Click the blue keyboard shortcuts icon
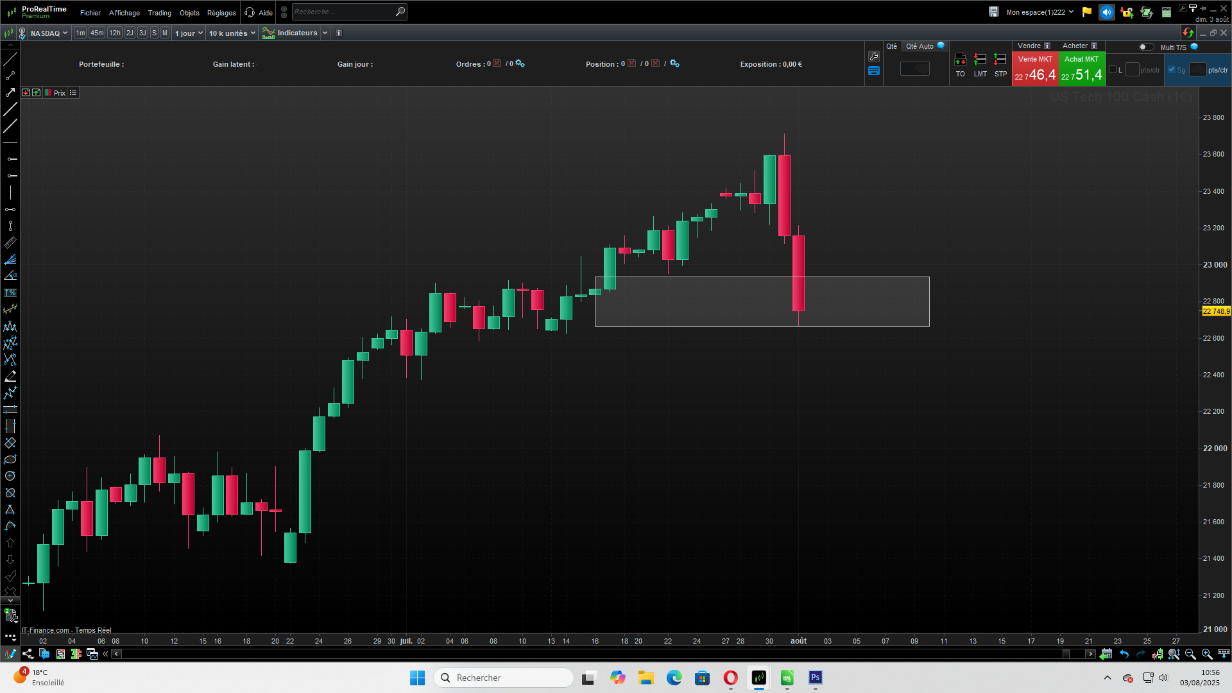The image size is (1232, 693). 874,71
